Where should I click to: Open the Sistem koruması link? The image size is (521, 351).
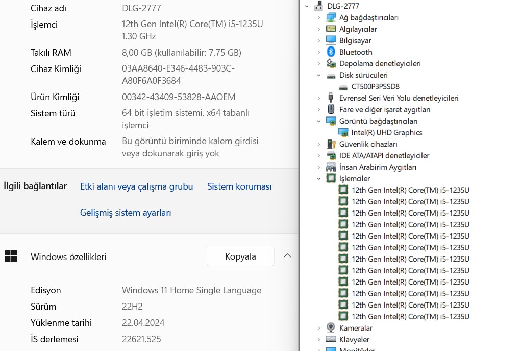(x=239, y=186)
